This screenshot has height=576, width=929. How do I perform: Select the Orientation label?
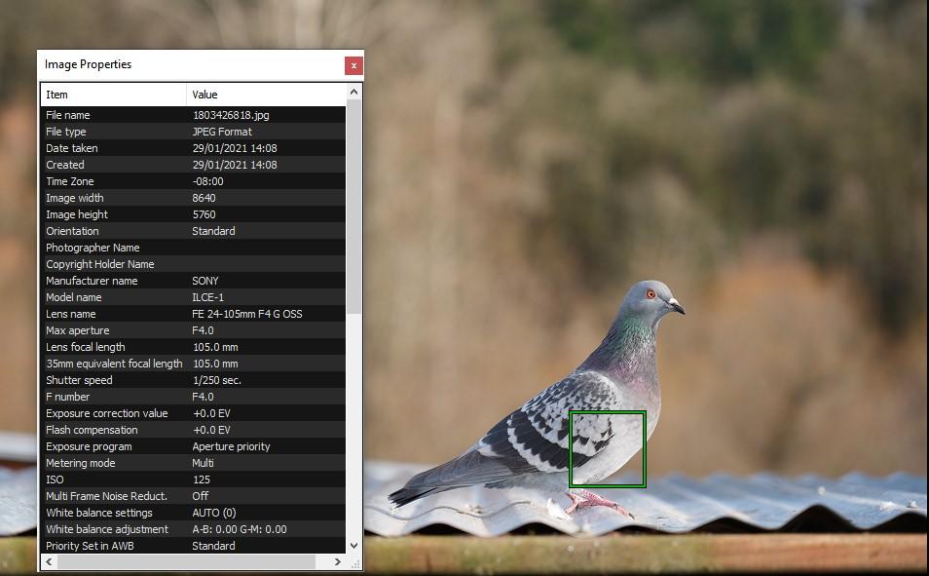(x=72, y=231)
